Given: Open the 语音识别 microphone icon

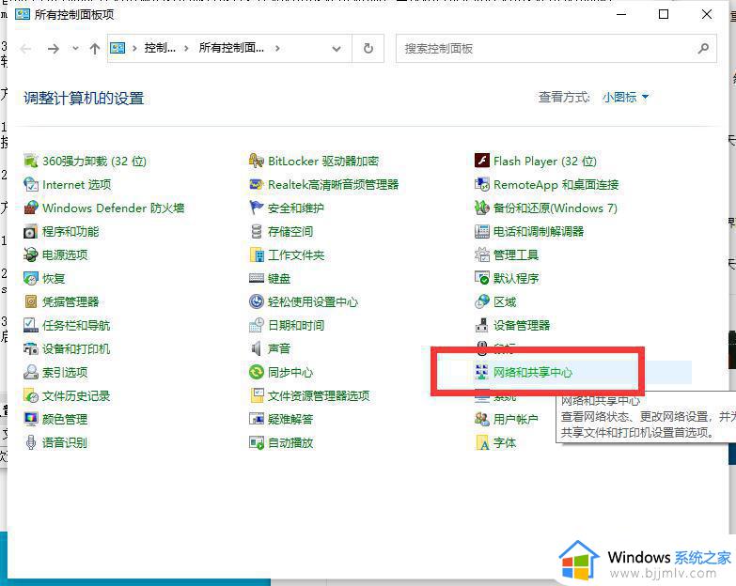Looking at the screenshot, I should click(30, 442).
